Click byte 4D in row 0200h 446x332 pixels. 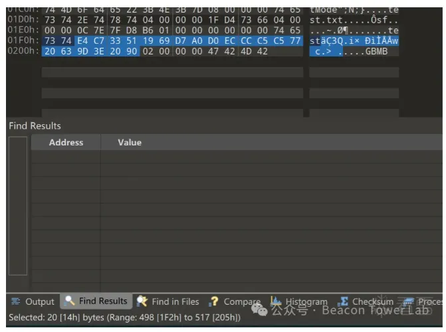(x=246, y=51)
